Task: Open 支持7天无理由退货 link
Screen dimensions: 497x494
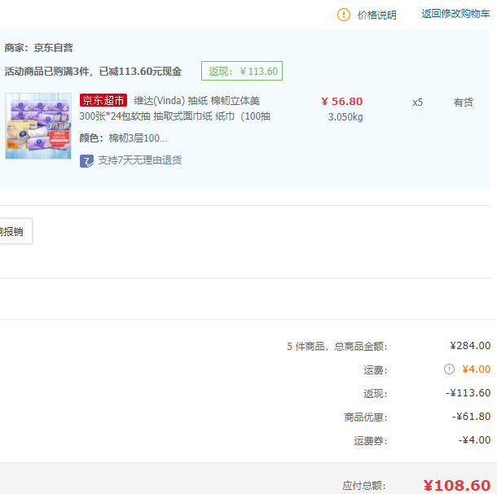Action: 140,160
